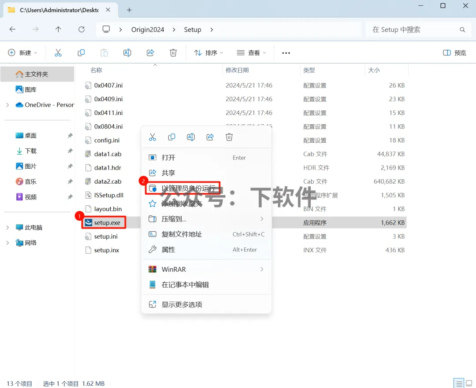
Task: Choose Edit in Notepad (在记事本中编辑)
Action: (206, 285)
